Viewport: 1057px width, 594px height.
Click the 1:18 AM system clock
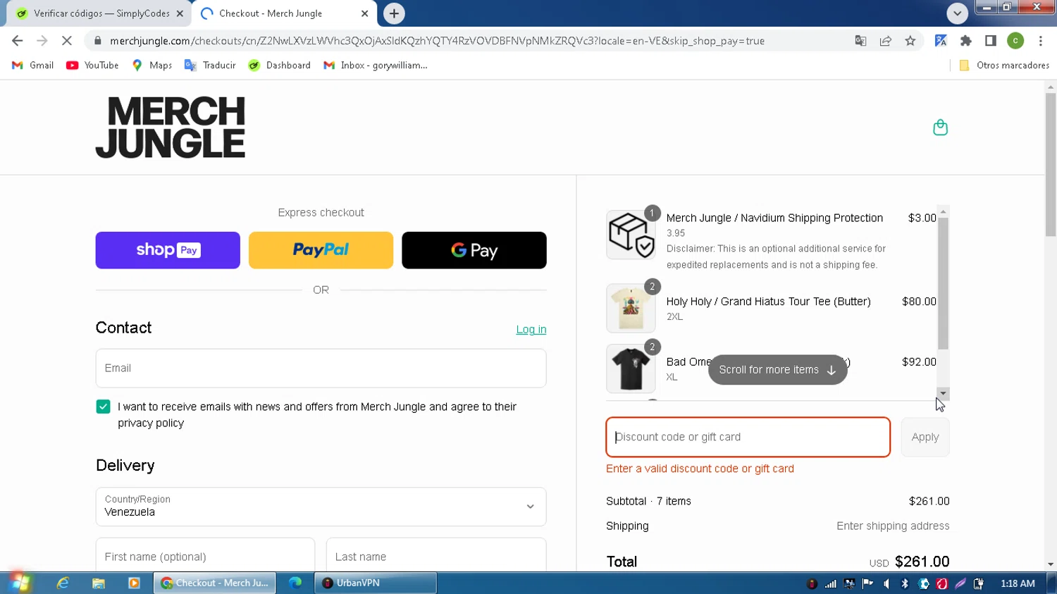[x=1018, y=583]
